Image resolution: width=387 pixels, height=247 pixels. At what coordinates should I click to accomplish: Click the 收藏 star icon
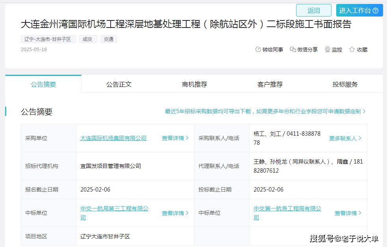[x=352, y=50]
